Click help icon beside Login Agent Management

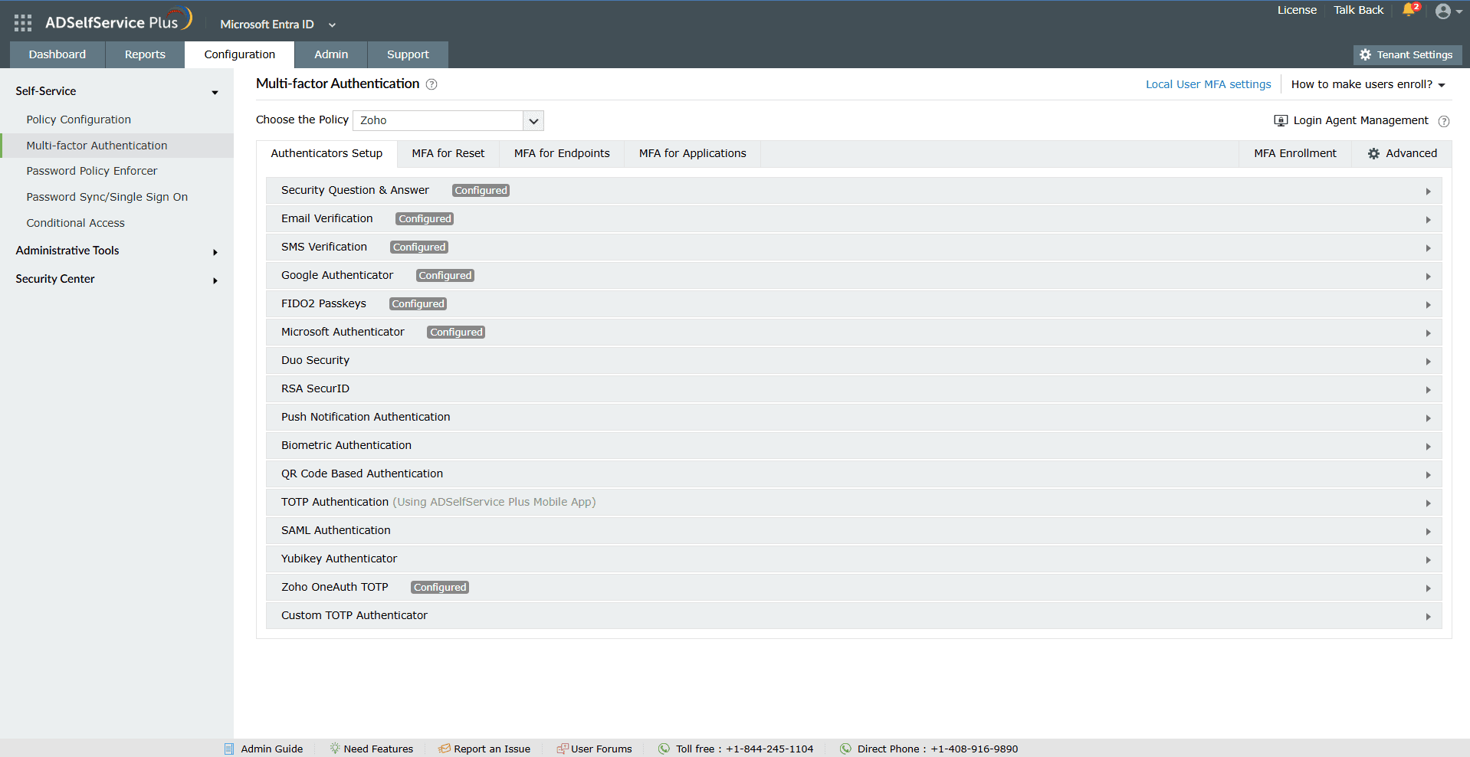(1444, 121)
